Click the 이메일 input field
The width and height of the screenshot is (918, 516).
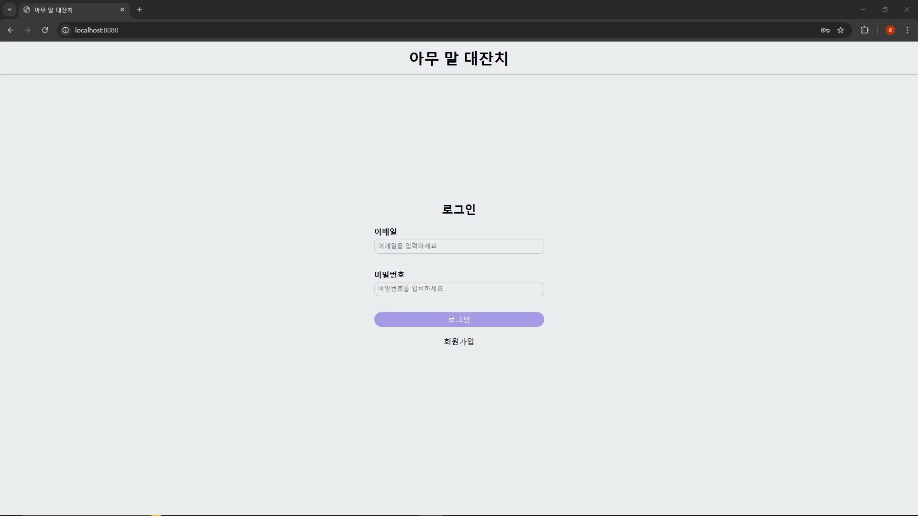pos(459,246)
